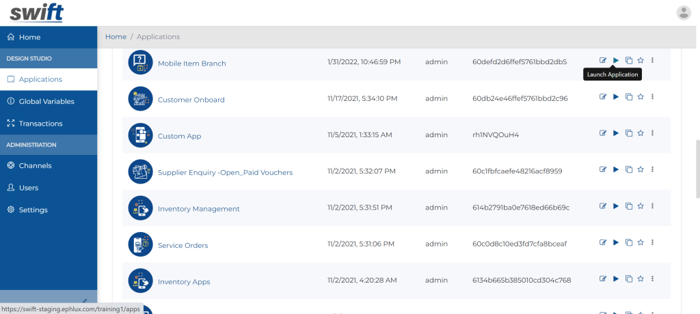Viewport: 700px width, 314px height.
Task: Click edit icon for Supplier Enquiry row
Action: [603, 169]
